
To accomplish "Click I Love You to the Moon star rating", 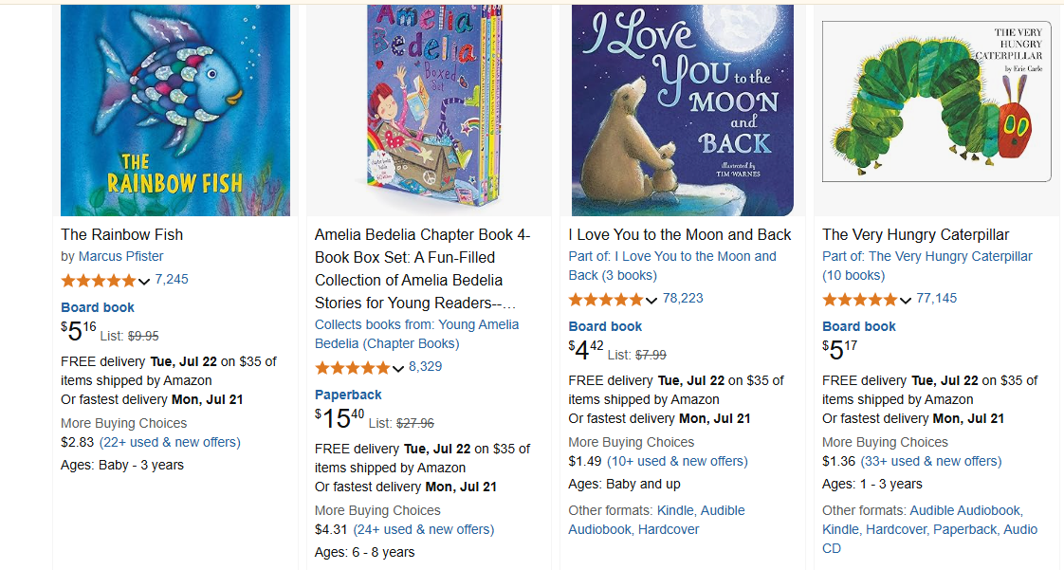I will 606,299.
